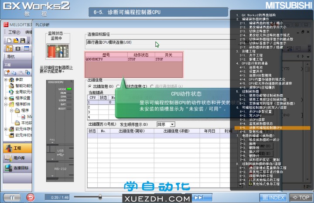Collapse the 程序部件 tree node
314x203 pixels.
6,104
